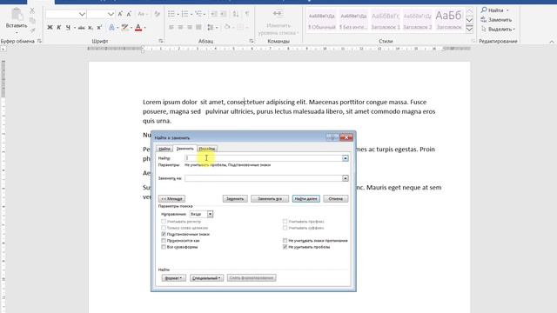Viewport: 557px width, 313px height.
Task: Click the red font color button
Action: (x=138, y=27)
